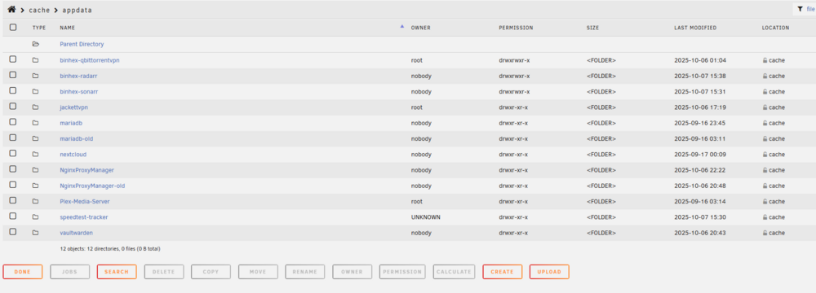The height and width of the screenshot is (293, 816).
Task: Click folder icon in mariadb-old row
Action: pos(35,138)
